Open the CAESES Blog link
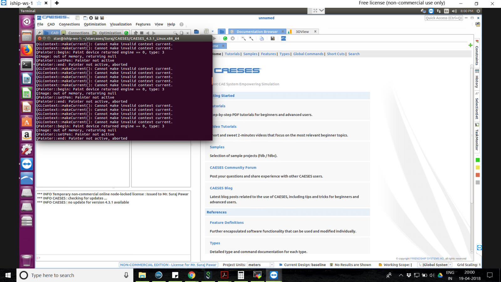Viewport: 501px width, 282px height. [x=221, y=188]
